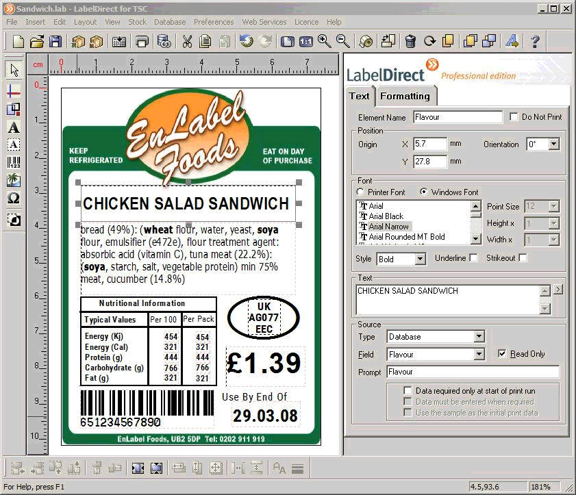The height and width of the screenshot is (495, 576).
Task: Select CHICKEN SALAD SANDWICH text on label
Action: tap(186, 204)
